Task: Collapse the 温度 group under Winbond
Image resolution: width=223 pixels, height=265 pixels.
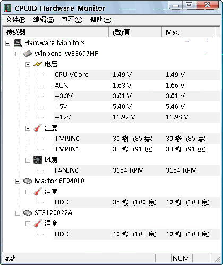Action: point(28,128)
